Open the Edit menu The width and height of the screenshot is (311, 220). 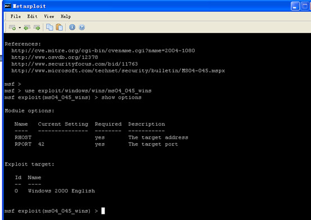33,16
